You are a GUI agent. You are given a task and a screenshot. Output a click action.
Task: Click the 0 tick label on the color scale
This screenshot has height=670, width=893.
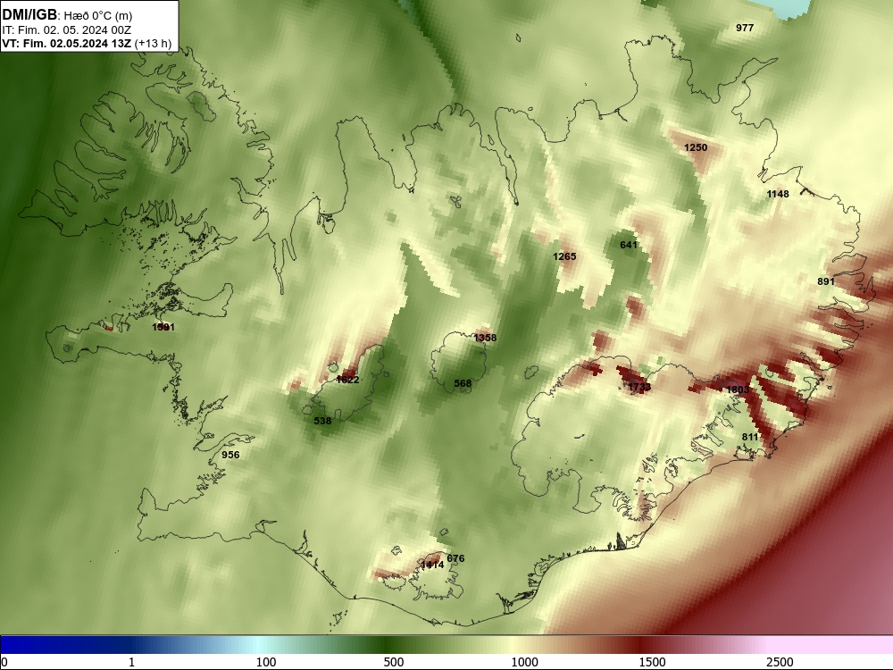[x=4, y=662]
